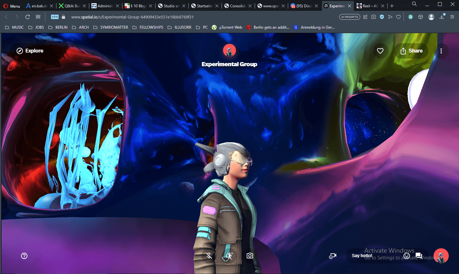Open the help question mark icon
Viewport: 459px width, 274px height.
pyautogui.click(x=24, y=256)
